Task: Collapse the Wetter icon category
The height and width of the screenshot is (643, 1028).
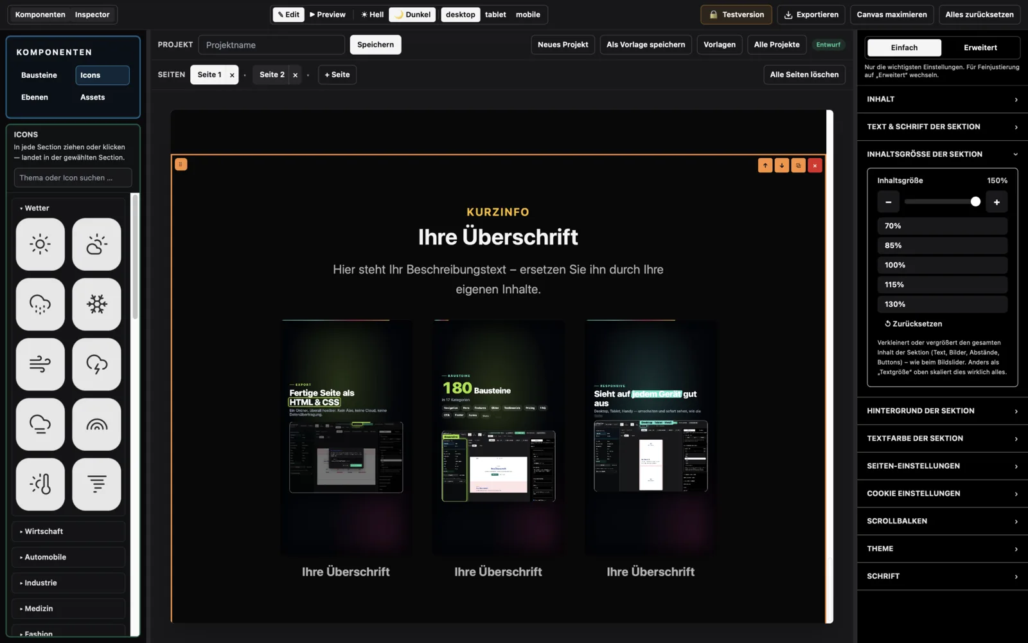Action: [x=69, y=208]
